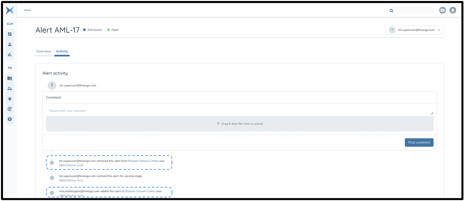Open the CLM person icon in sidebar
Viewport: 465px width, 201px height.
(10, 44)
